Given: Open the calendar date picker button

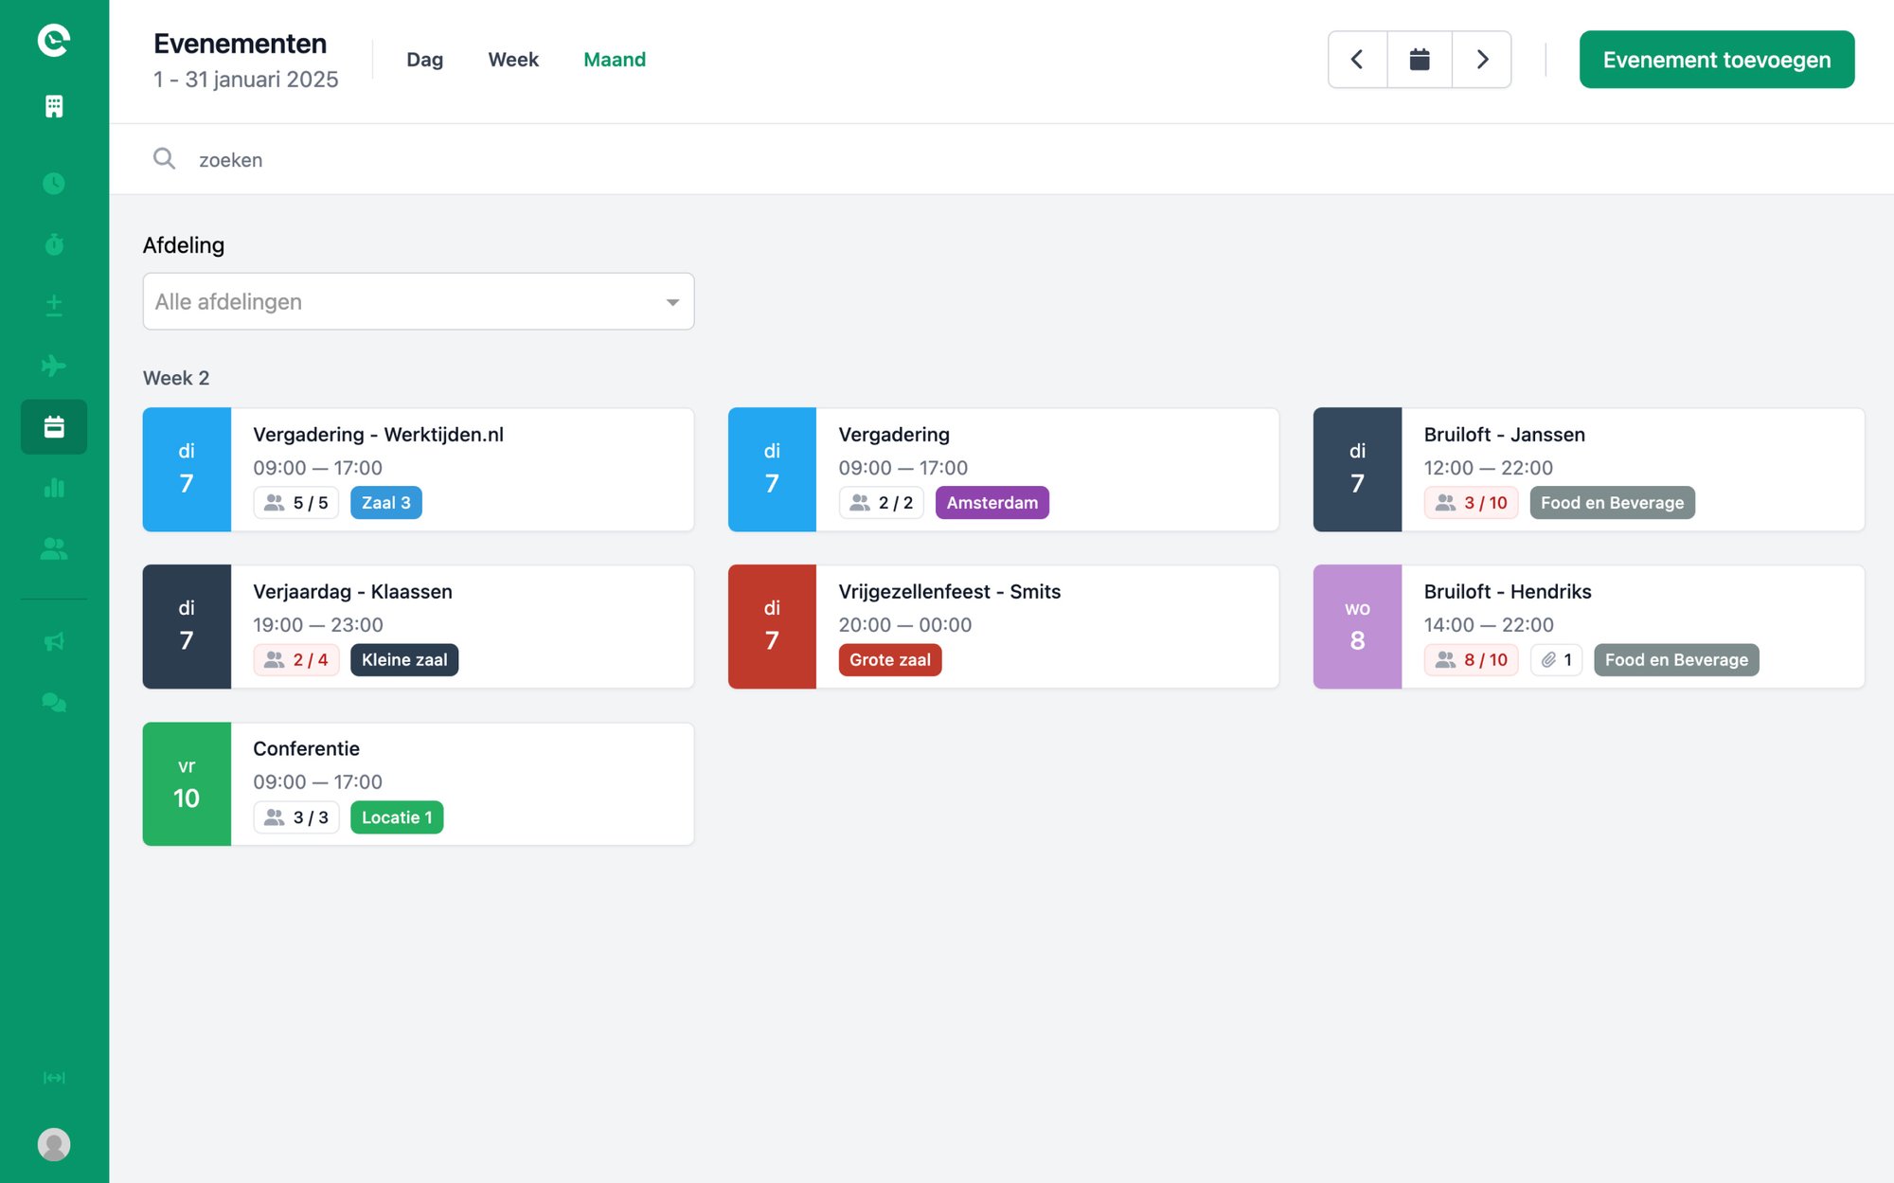Looking at the screenshot, I should (x=1419, y=60).
